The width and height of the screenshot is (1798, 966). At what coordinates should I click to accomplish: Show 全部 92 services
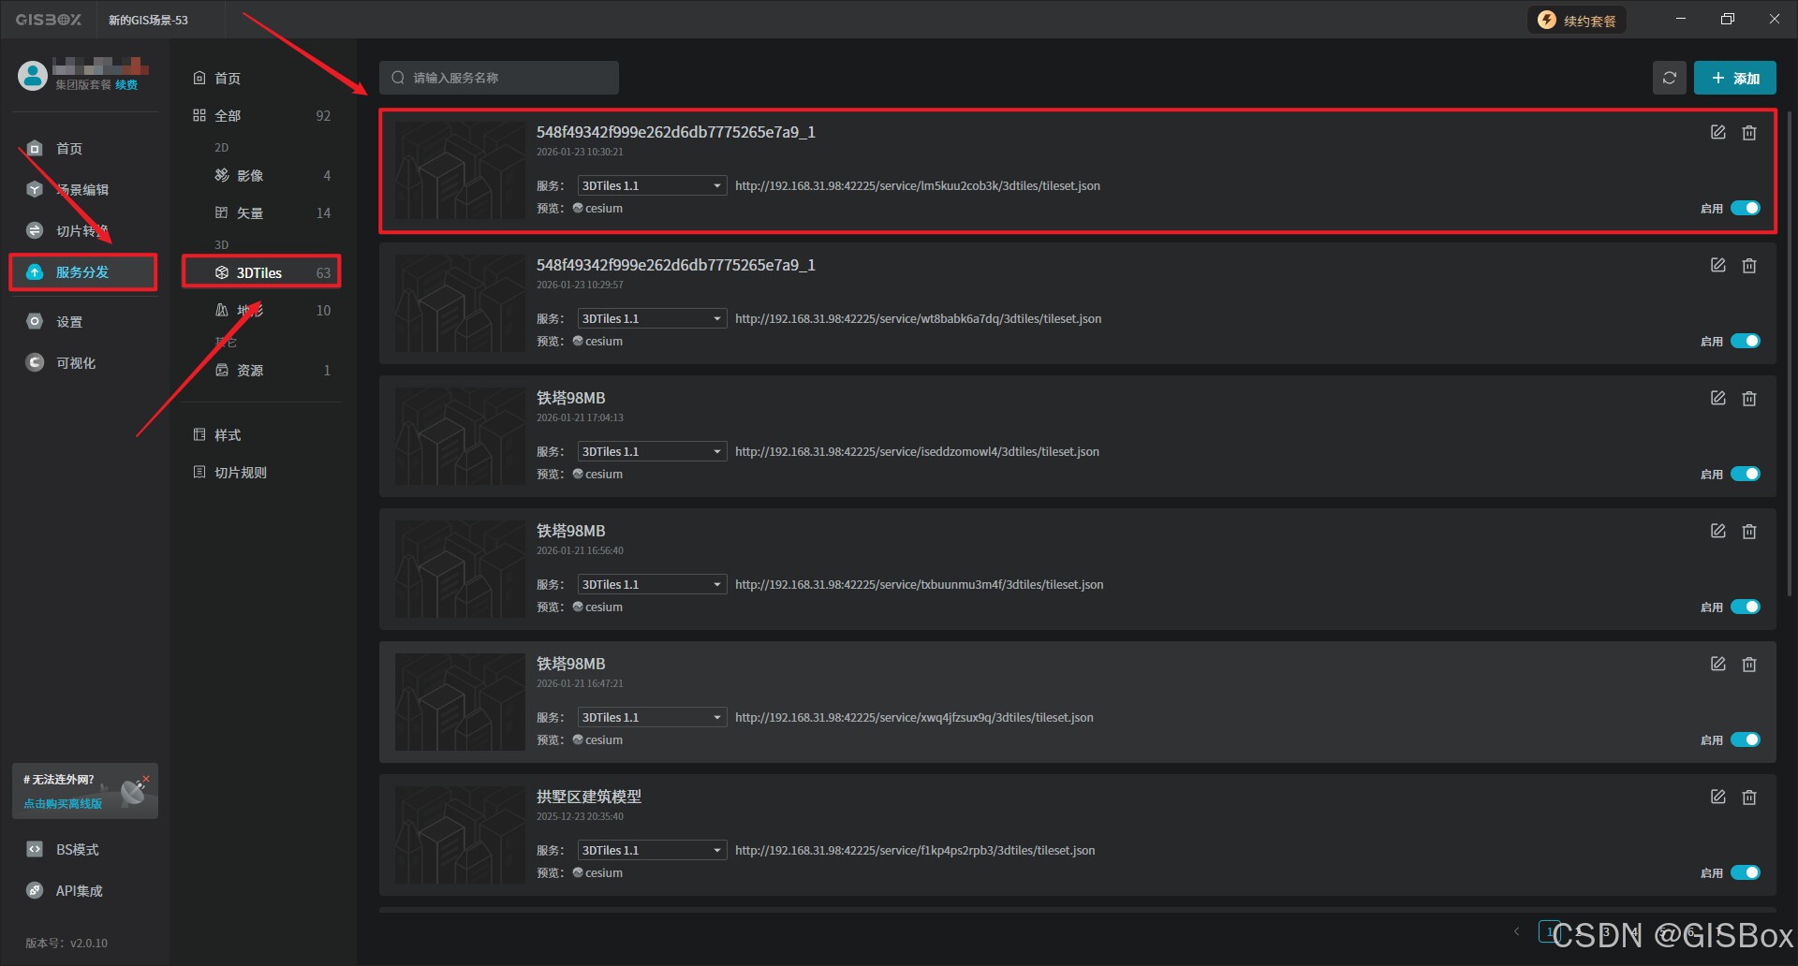[x=261, y=115]
